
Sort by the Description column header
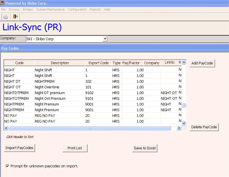click(x=60, y=63)
